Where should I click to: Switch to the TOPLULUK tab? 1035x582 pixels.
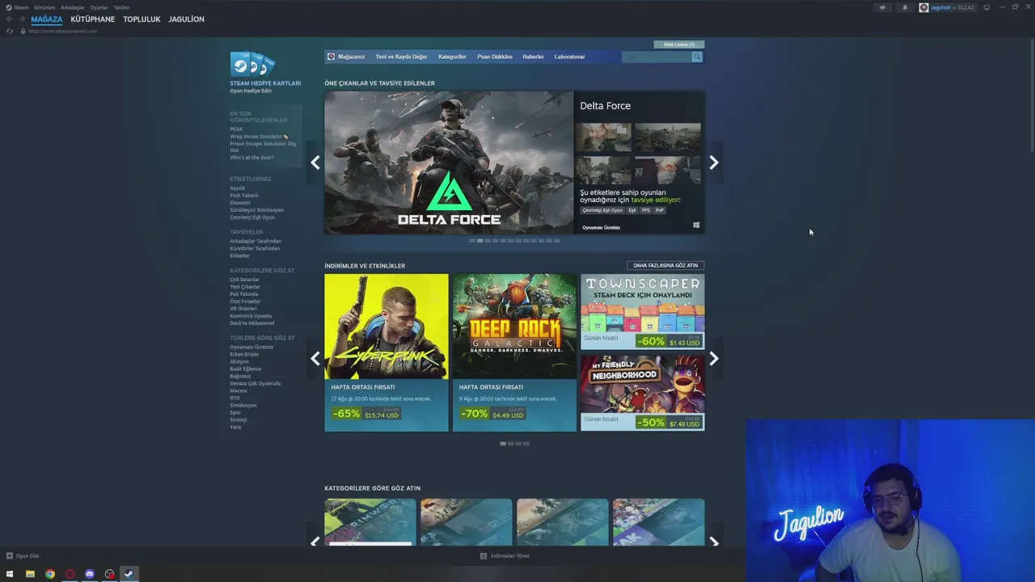pos(142,19)
